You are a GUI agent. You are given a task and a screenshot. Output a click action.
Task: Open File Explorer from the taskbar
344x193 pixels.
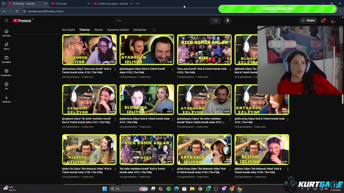(192, 189)
